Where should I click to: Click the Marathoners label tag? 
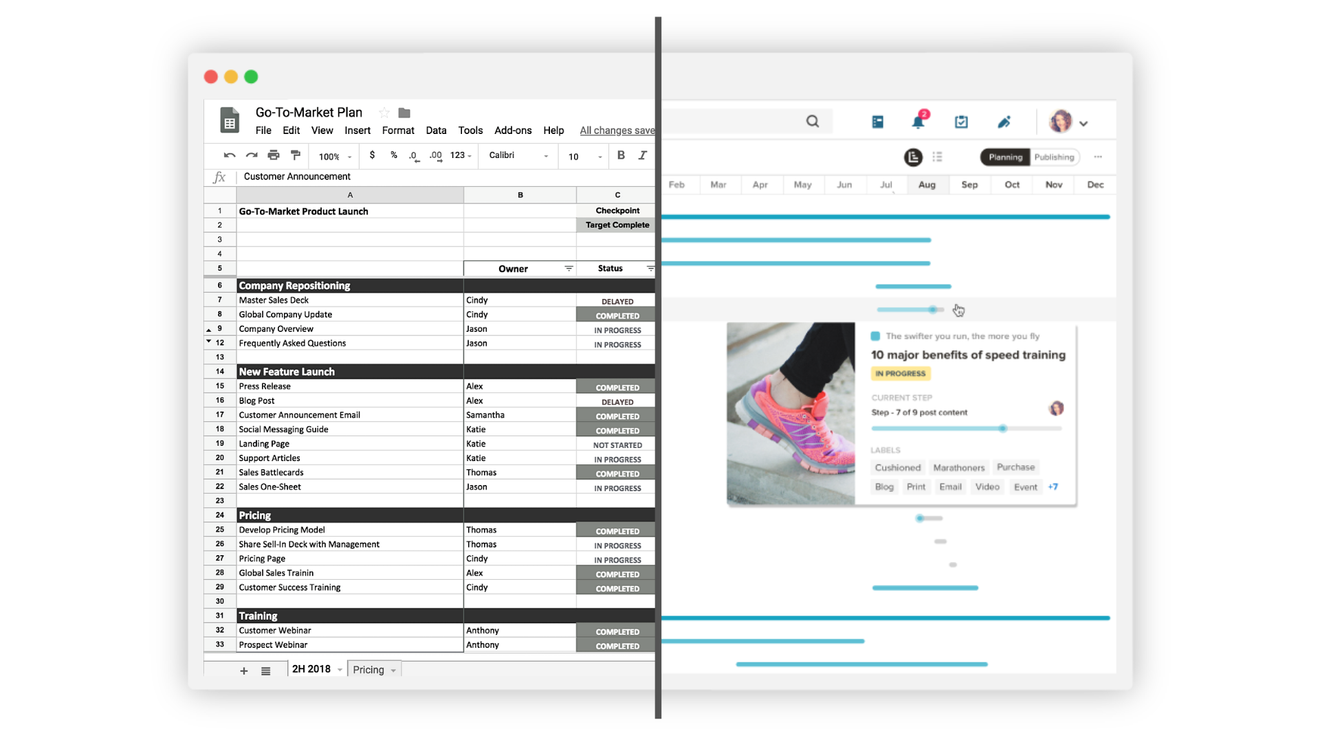coord(959,468)
